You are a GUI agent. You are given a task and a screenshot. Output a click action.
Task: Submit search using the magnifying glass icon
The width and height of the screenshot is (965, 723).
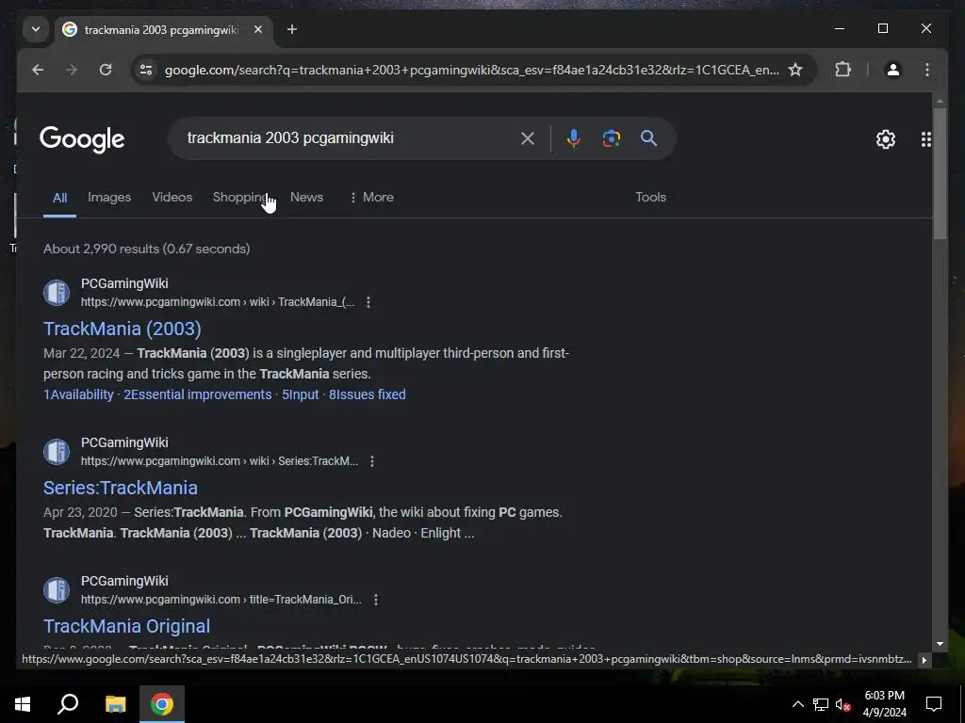648,138
